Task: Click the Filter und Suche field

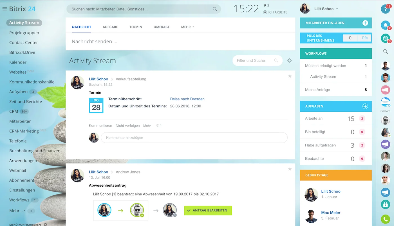Action: 258,60
